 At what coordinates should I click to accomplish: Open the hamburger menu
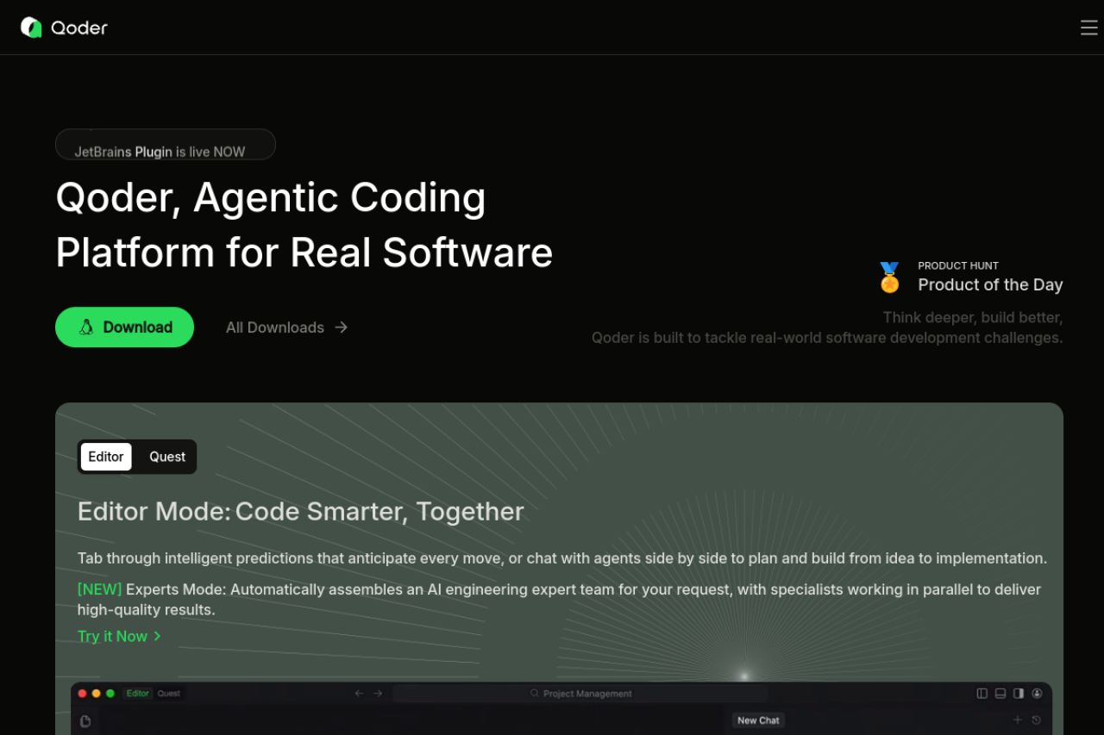[1088, 28]
